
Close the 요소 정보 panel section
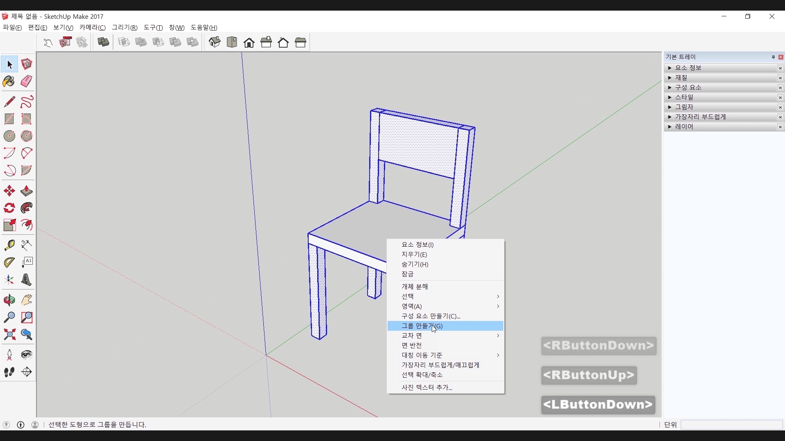click(781, 68)
